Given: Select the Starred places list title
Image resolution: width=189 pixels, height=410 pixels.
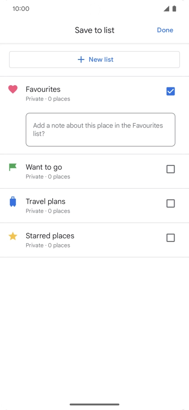Looking at the screenshot, I should [x=50, y=236].
